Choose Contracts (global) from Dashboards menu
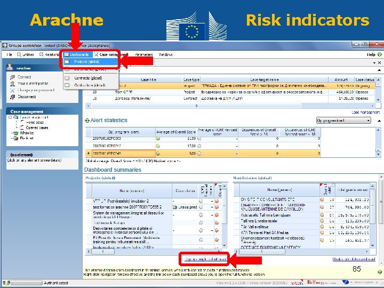The height and width of the screenshot is (288, 384). pos(91,78)
